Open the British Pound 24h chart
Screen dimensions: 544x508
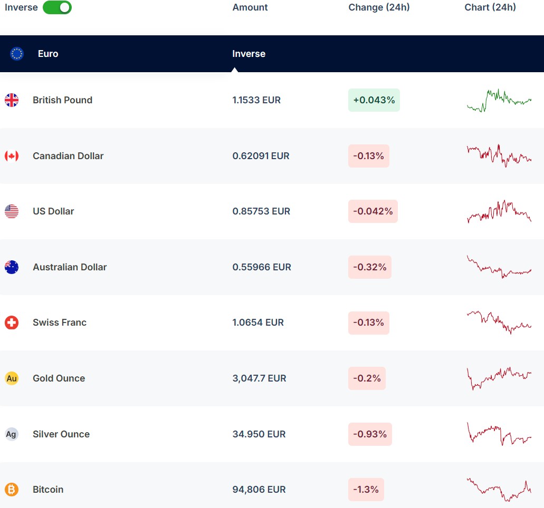pos(499,100)
